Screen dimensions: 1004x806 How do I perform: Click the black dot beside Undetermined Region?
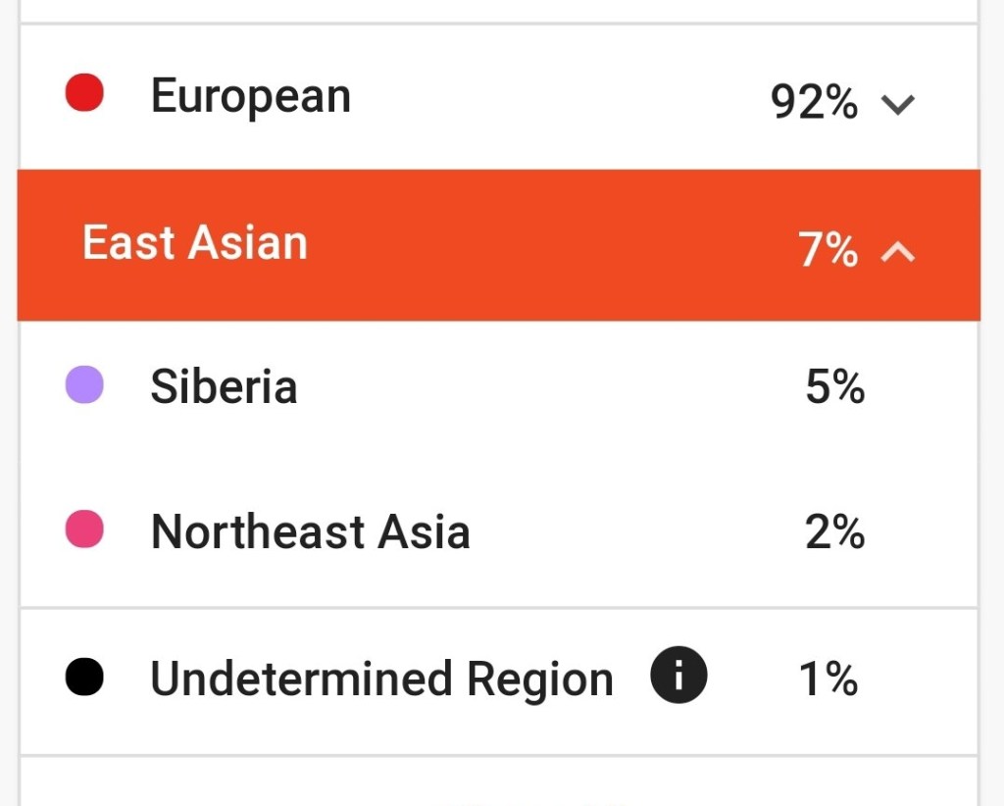pos(84,678)
